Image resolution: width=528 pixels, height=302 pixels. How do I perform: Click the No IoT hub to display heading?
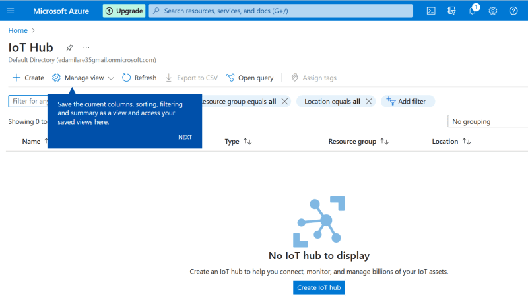(319, 256)
